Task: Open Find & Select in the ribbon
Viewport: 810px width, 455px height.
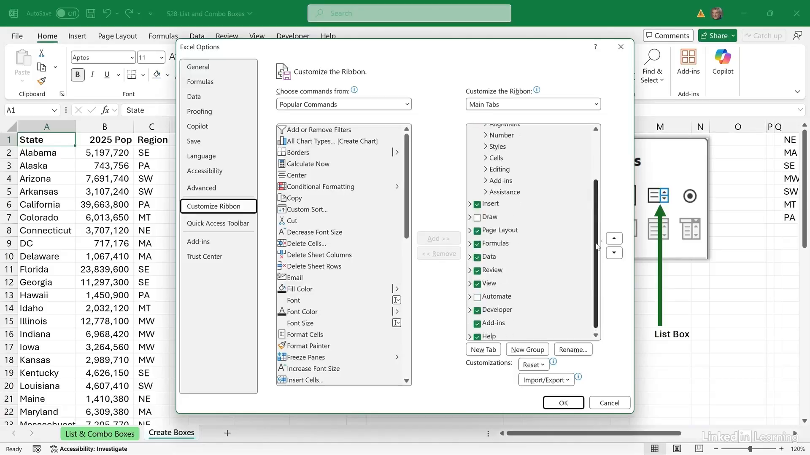Action: (652, 67)
